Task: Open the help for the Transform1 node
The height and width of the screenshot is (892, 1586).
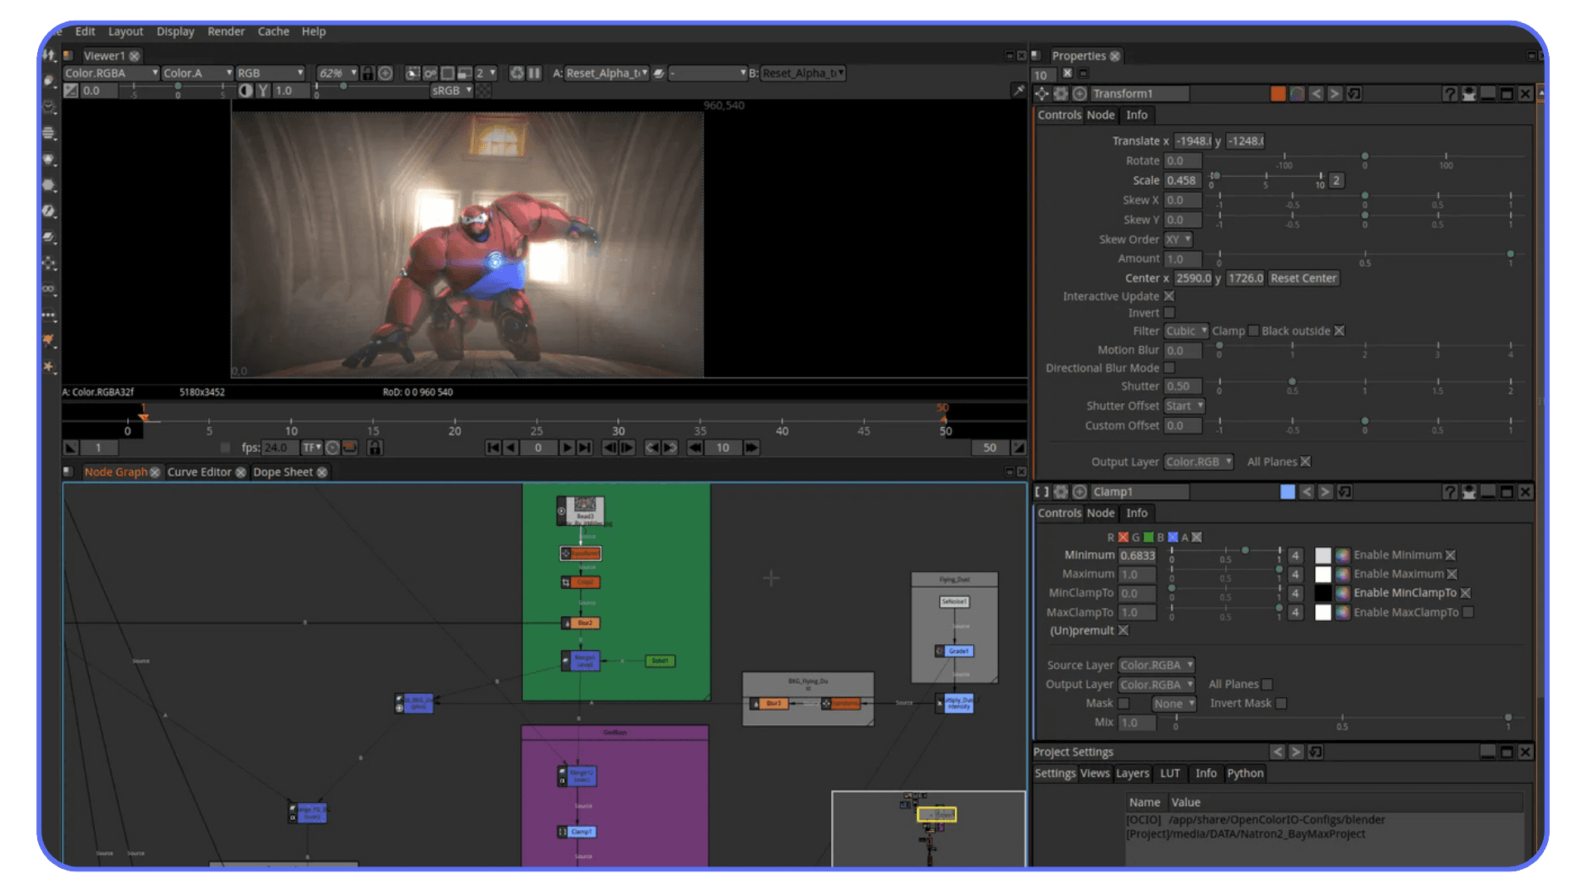Action: [1451, 93]
